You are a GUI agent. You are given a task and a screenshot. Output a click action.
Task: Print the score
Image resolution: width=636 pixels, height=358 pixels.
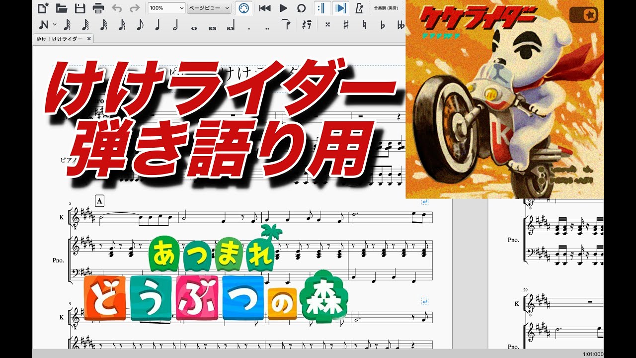tap(98, 8)
